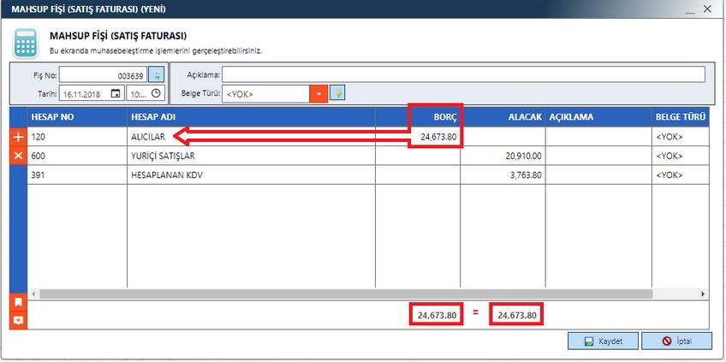The image size is (726, 362).
Task: Click the Açıklama text field
Action: [462, 74]
